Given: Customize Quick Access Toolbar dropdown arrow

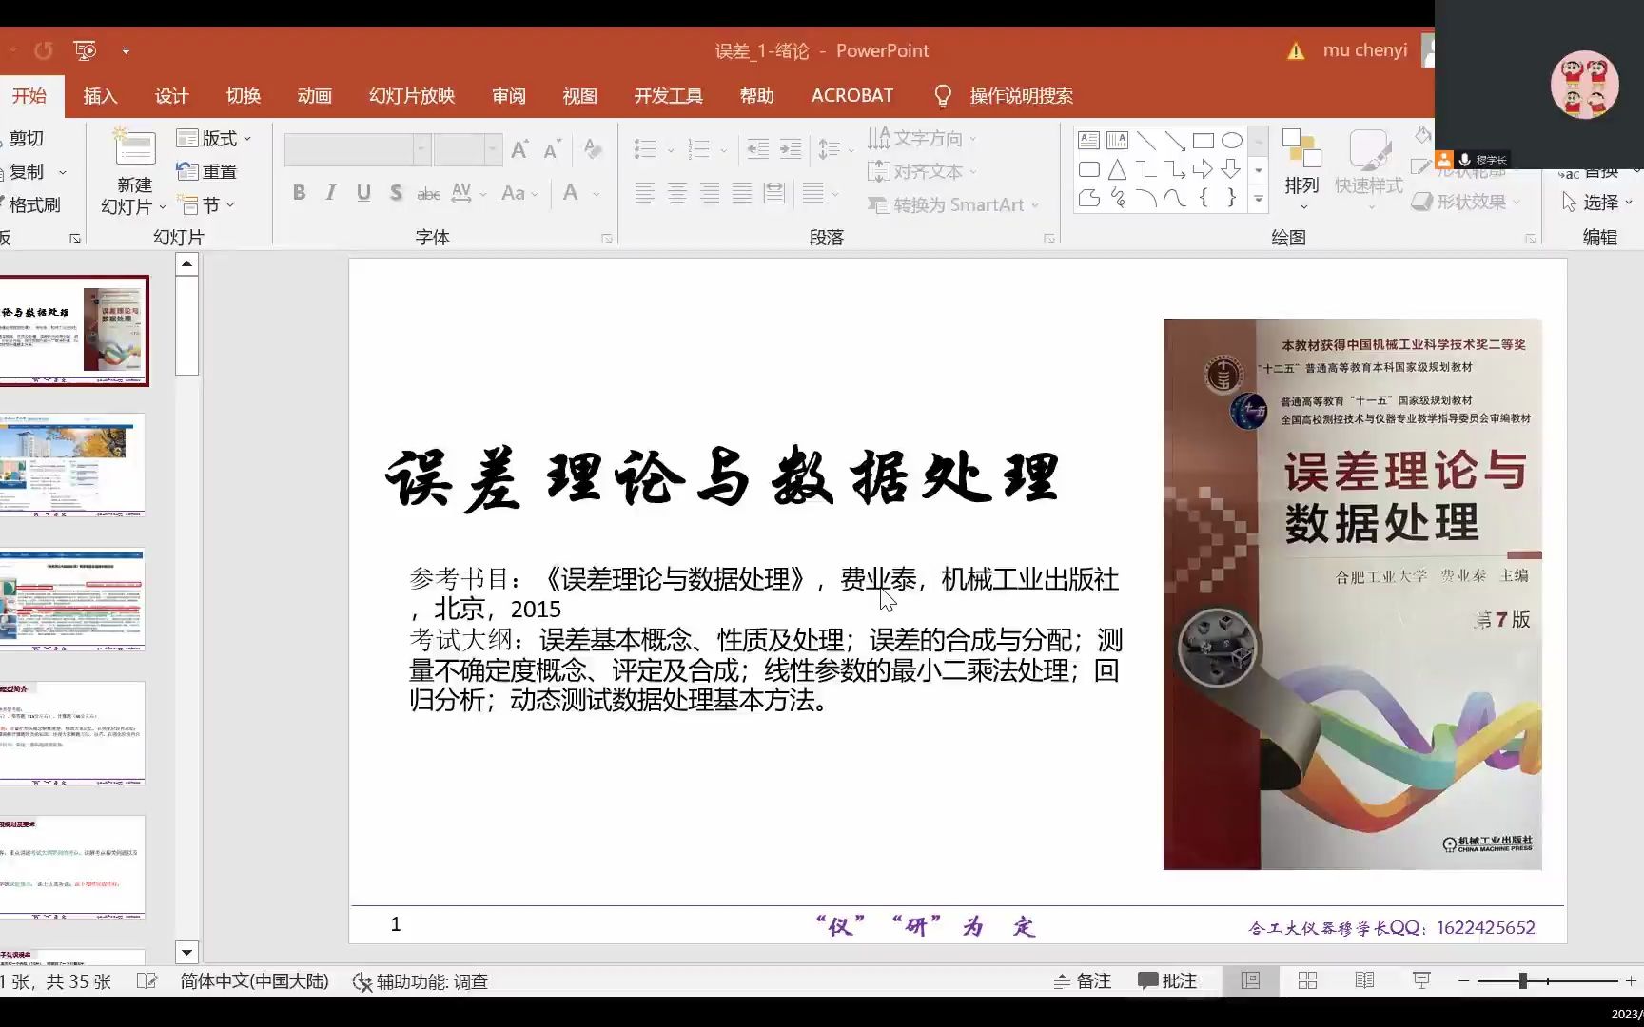Looking at the screenshot, I should 126,50.
